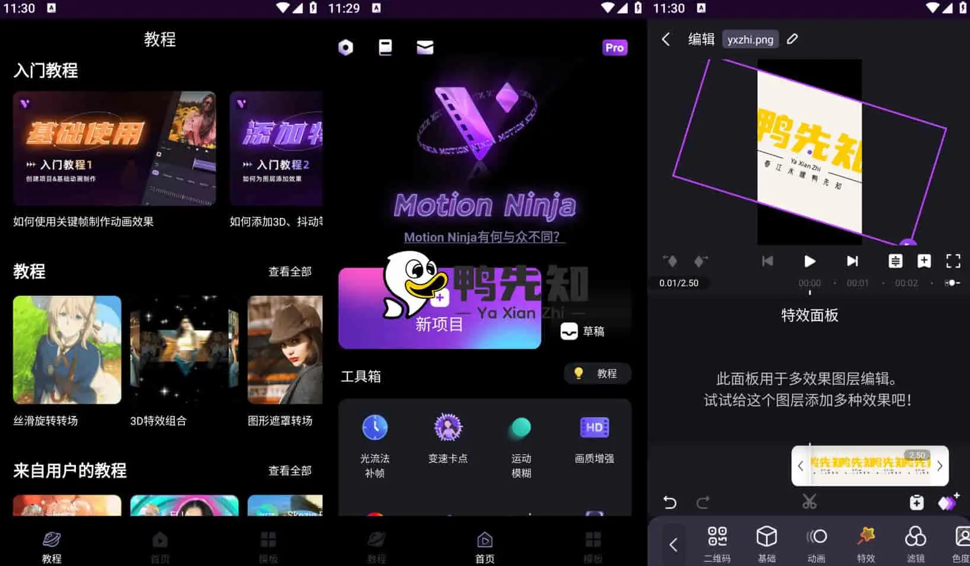Tap the purple rotate handle on preview frame
The height and width of the screenshot is (566, 970).
click(908, 242)
